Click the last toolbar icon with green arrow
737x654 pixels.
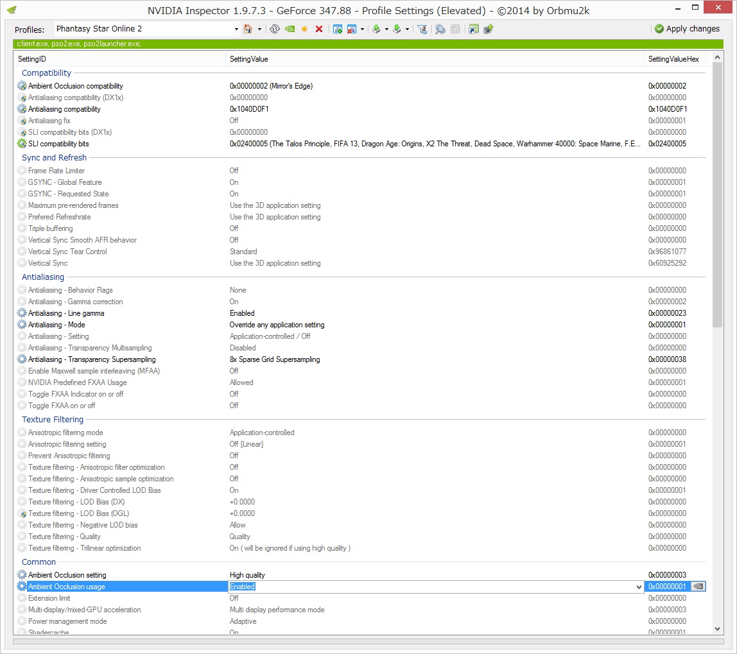coord(489,29)
